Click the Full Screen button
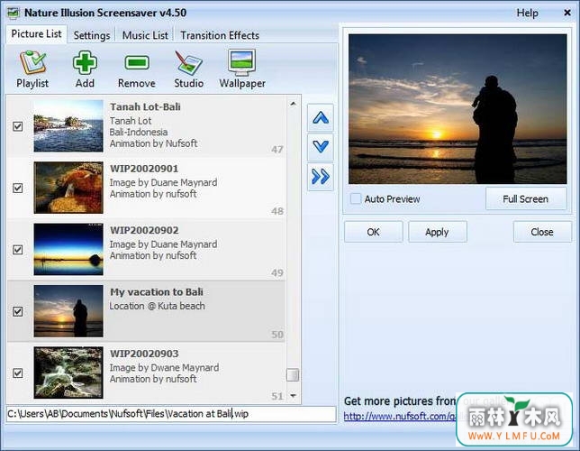Image resolution: width=580 pixels, height=451 pixels. click(525, 199)
